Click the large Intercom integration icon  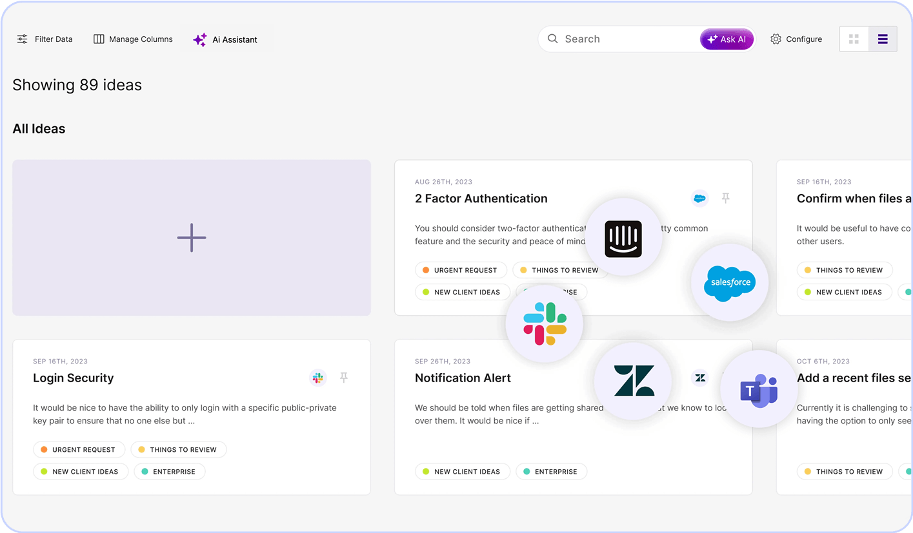coord(623,238)
